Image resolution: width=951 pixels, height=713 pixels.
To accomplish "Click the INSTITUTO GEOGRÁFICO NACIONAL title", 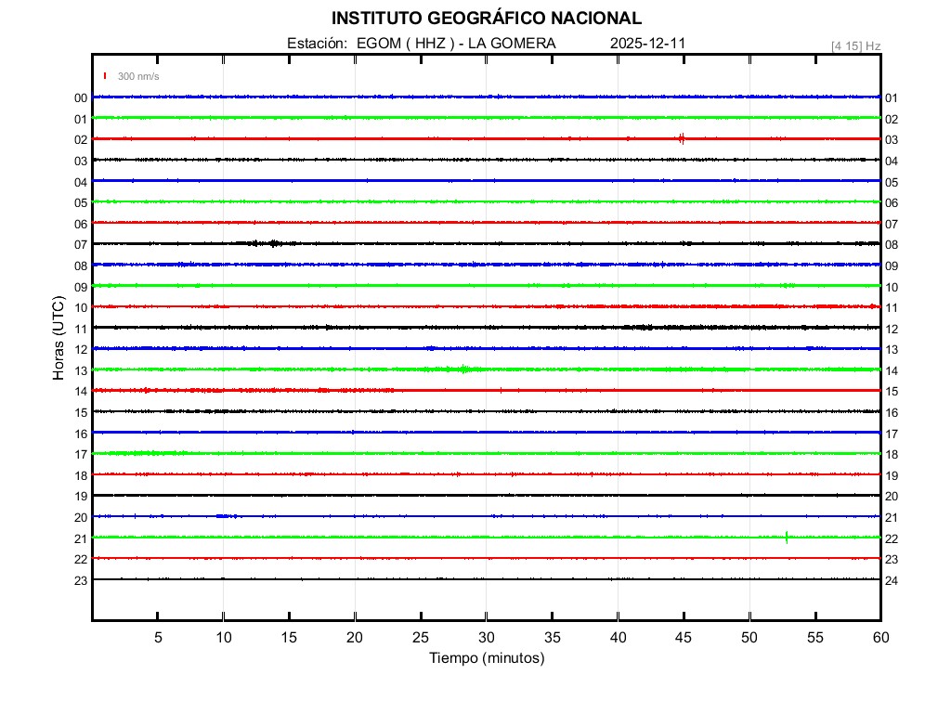I will tap(487, 19).
